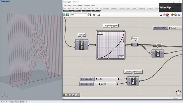This screenshot has height=103, width=183.
Task: Click the Graph Mapper top-right grip point
Action: [124, 31]
